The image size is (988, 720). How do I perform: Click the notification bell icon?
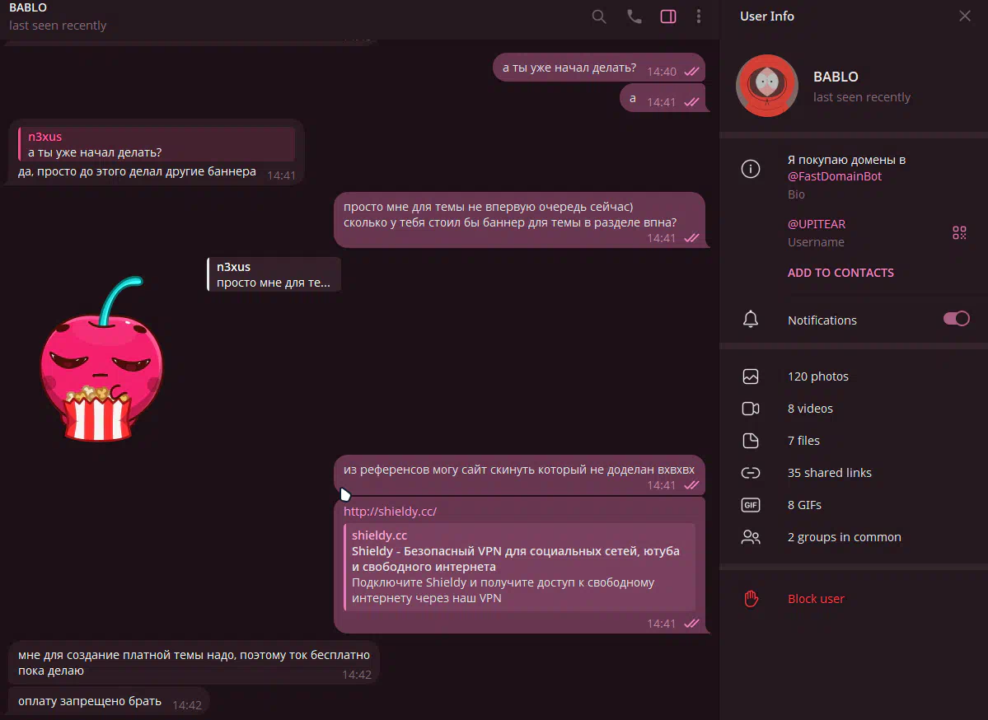751,320
